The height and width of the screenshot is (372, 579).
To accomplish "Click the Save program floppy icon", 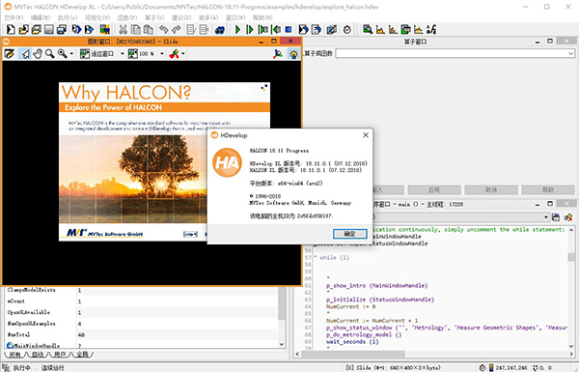I will pos(49,29).
